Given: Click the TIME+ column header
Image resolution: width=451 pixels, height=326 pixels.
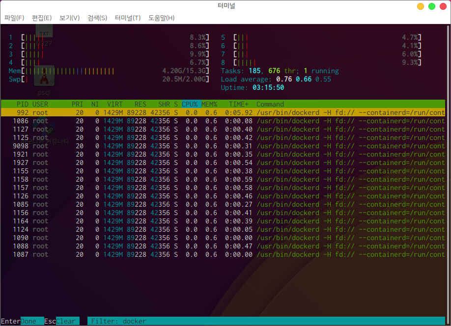Looking at the screenshot, I should (x=239, y=104).
